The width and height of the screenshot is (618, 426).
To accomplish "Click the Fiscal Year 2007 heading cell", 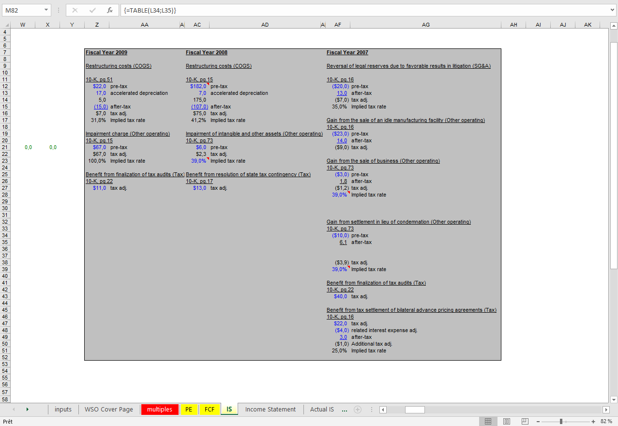I will click(347, 52).
